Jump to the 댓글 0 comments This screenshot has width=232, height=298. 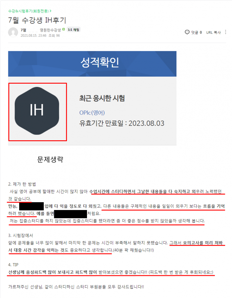click(x=197, y=32)
